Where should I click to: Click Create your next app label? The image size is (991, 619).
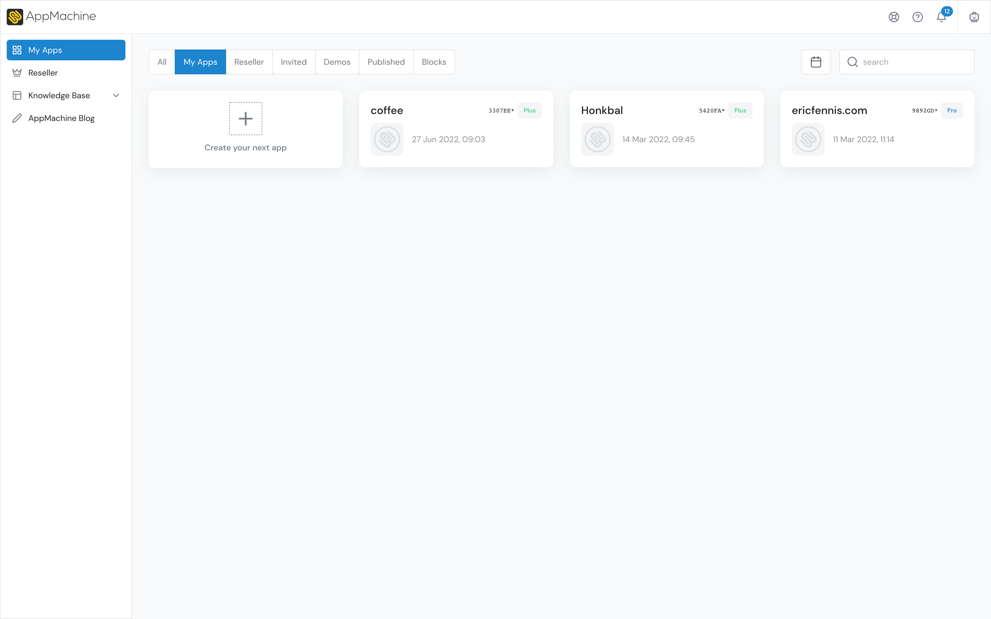point(245,147)
